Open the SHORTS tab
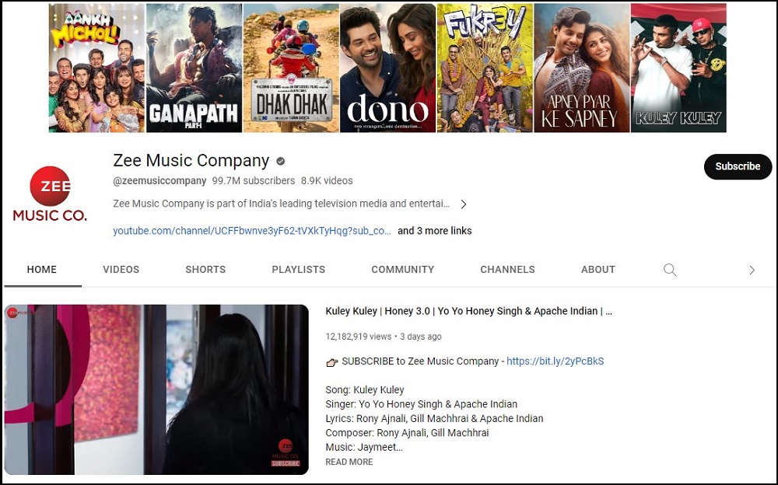Image resolution: width=778 pixels, height=485 pixels. pyautogui.click(x=205, y=269)
